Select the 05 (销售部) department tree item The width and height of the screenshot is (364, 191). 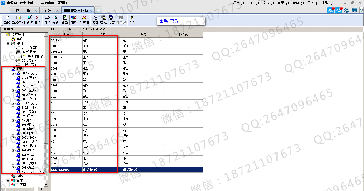click(x=29, y=52)
